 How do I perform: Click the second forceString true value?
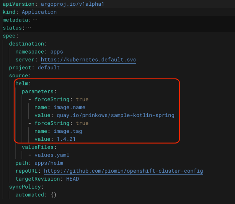(82, 123)
